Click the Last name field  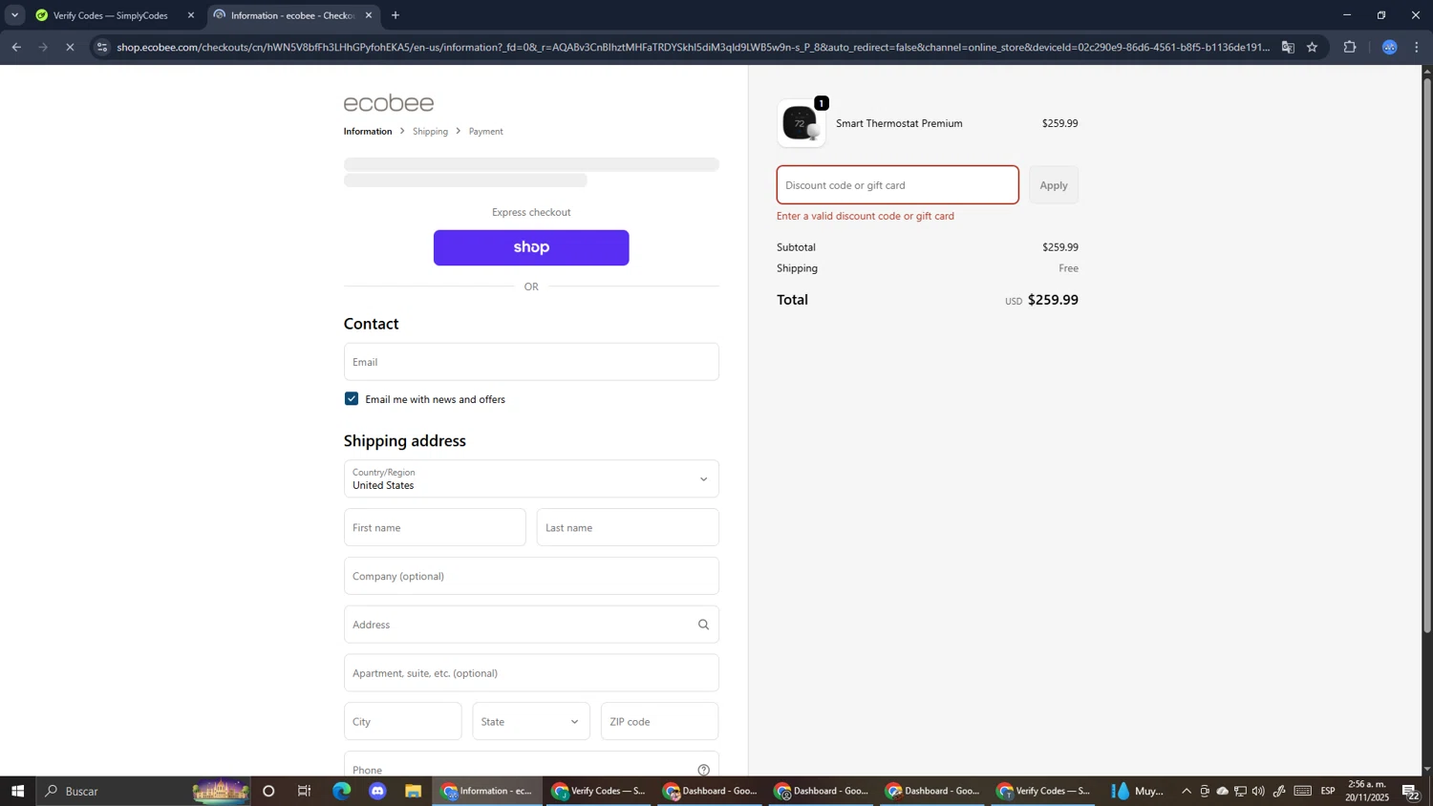click(x=628, y=527)
